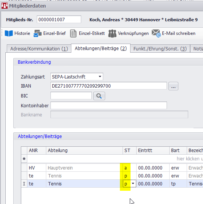Open the Historie book icon
This screenshot has width=203, height=204.
coord(9,33)
